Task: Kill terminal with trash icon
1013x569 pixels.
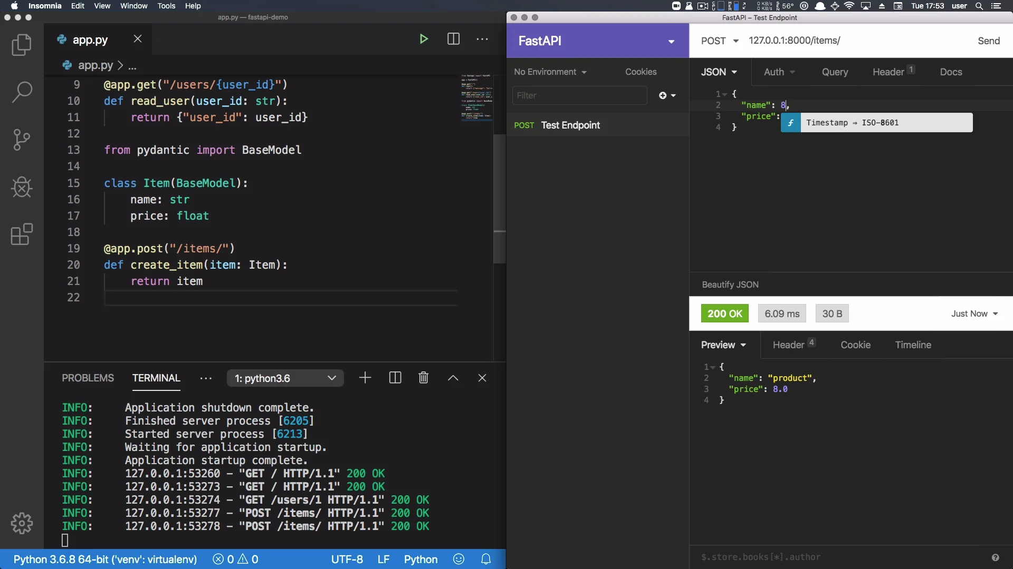Action: pos(423,378)
